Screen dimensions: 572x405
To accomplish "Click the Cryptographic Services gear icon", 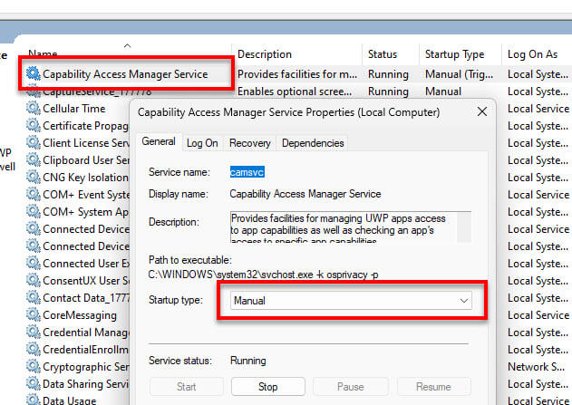I will (34, 366).
